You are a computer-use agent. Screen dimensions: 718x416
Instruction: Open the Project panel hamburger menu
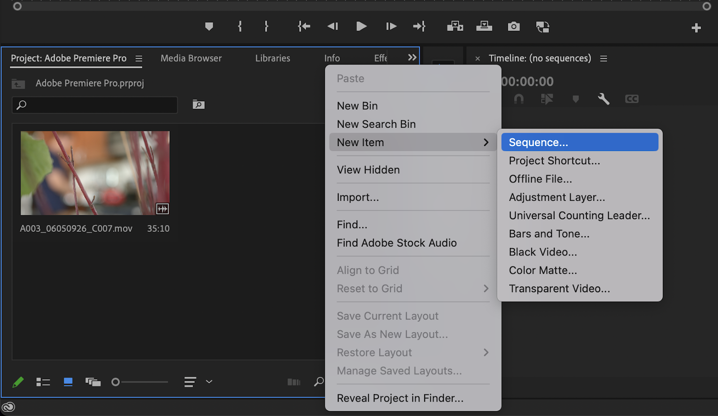click(x=139, y=59)
